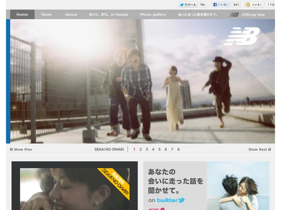The image size is (281, 210).
Task: Click the Show Prev square icon
Action: click(x=11, y=150)
